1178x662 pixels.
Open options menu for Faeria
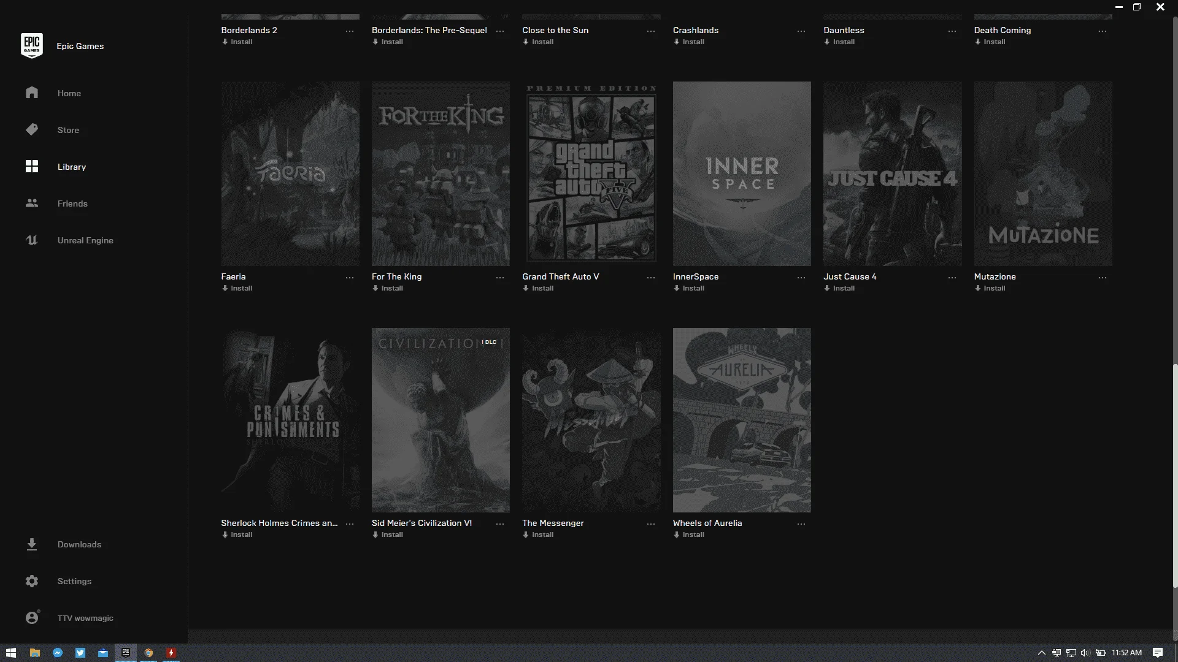350,278
